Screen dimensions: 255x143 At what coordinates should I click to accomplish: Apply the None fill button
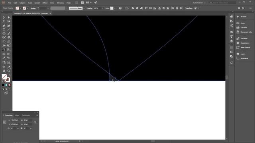tap(10, 85)
